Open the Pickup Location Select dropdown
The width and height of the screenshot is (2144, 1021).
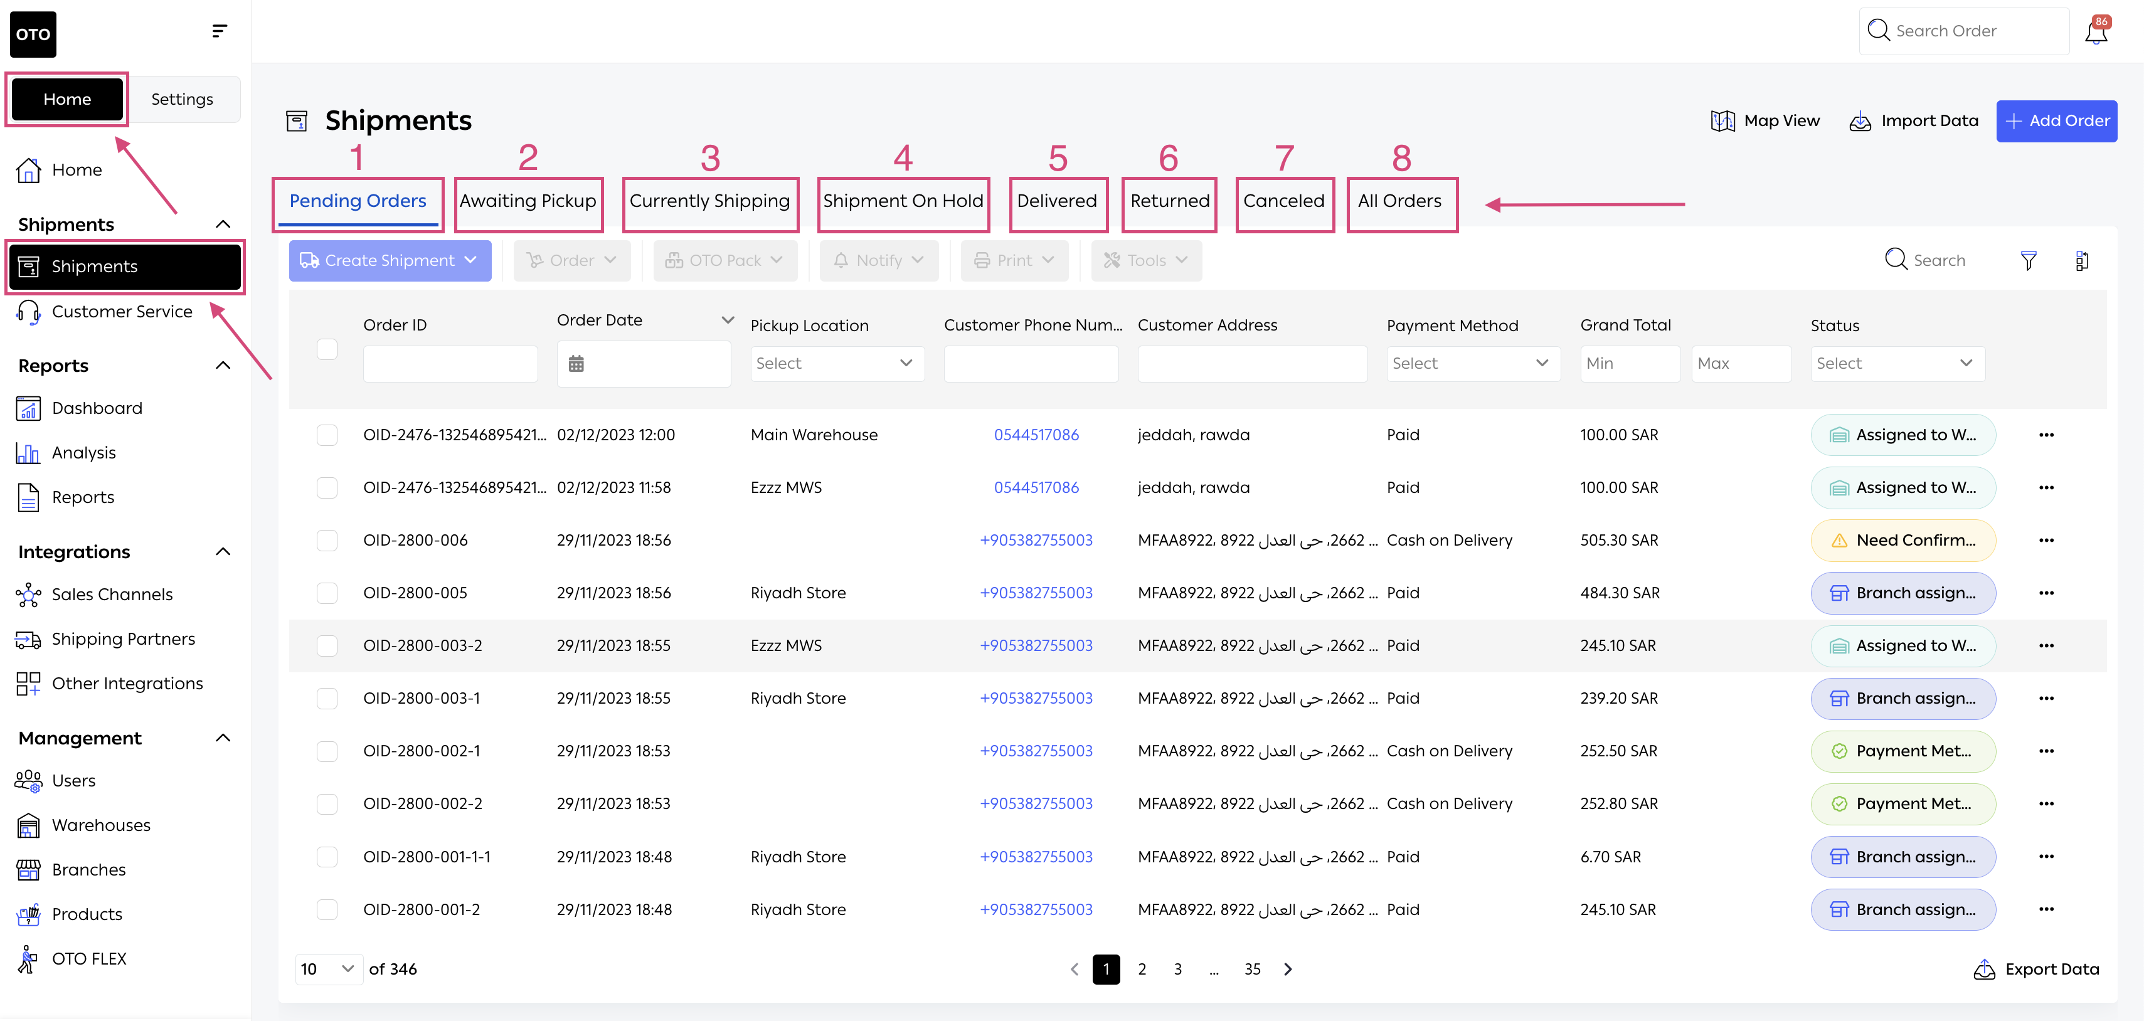click(x=836, y=364)
